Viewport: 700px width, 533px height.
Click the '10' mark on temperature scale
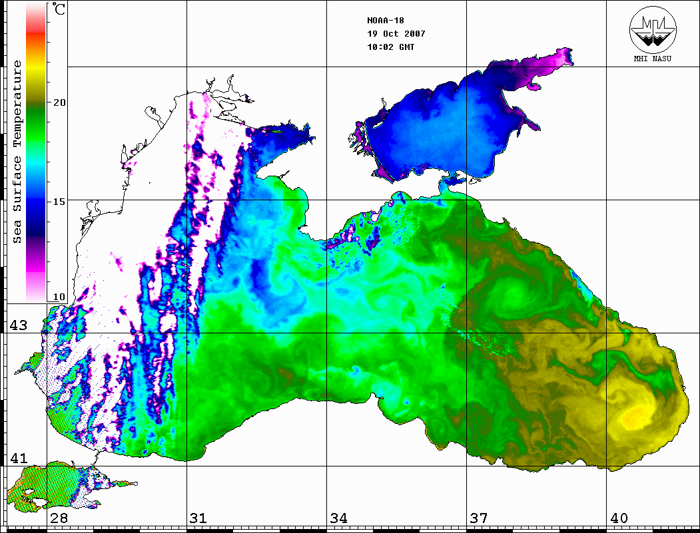pyautogui.click(x=59, y=297)
